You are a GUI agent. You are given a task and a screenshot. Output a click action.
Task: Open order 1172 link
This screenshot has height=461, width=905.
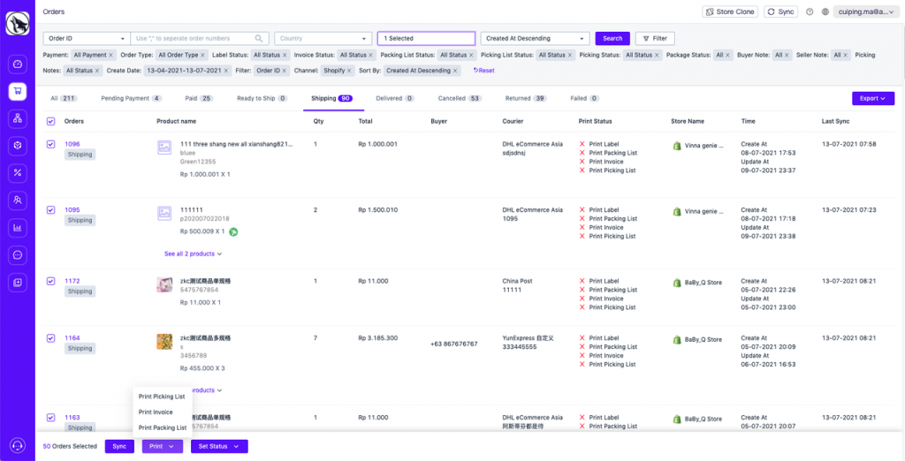point(72,281)
